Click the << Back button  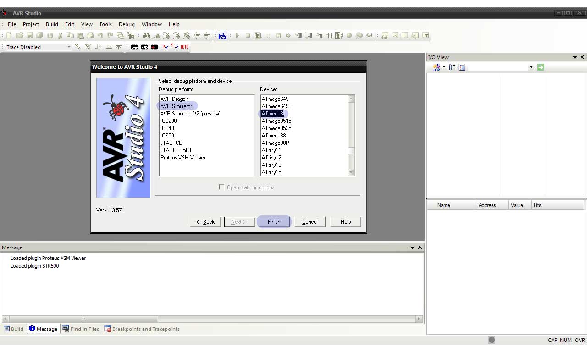click(205, 222)
